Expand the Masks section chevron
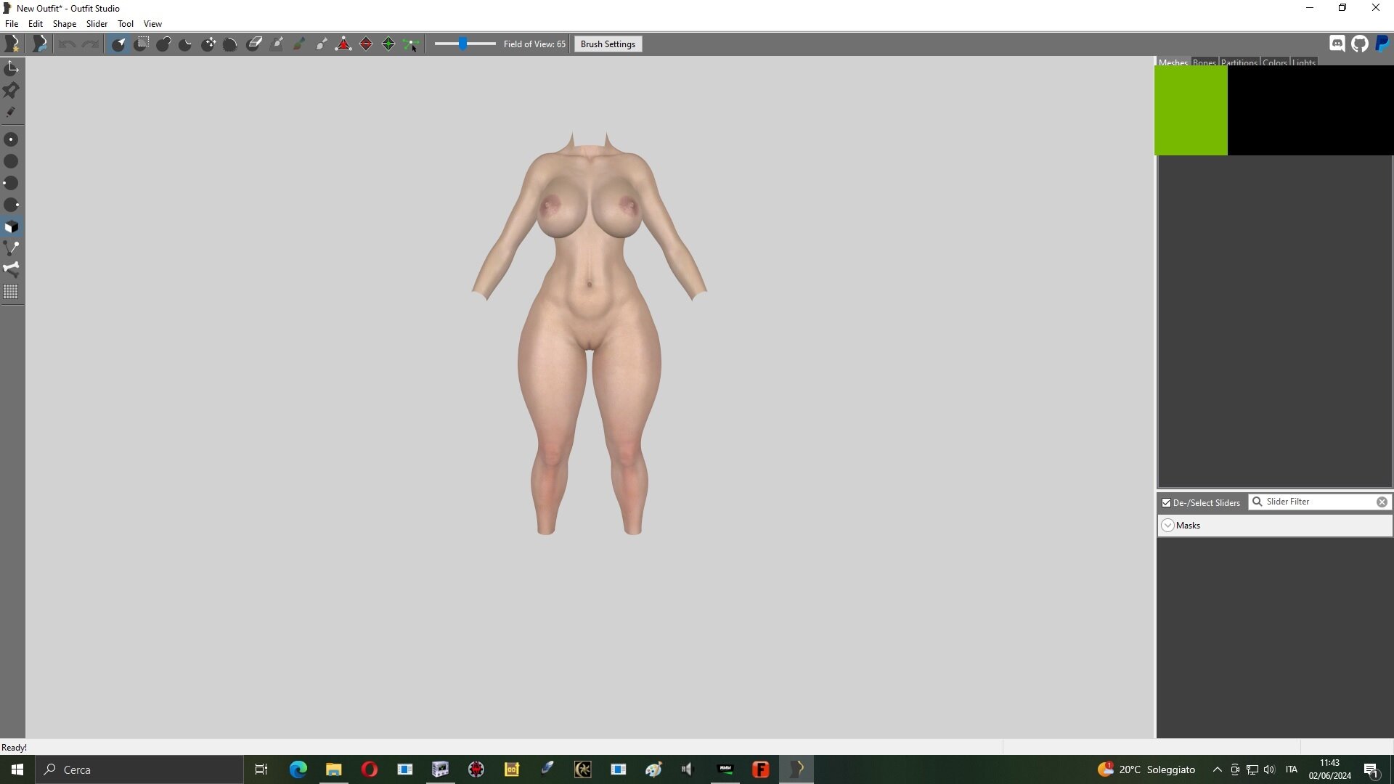 coord(1167,526)
